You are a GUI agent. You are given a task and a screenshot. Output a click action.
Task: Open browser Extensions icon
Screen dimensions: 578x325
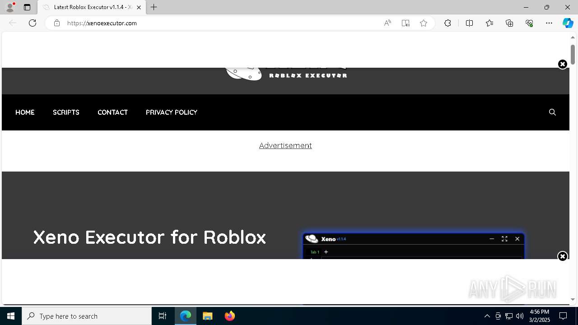[447, 23]
